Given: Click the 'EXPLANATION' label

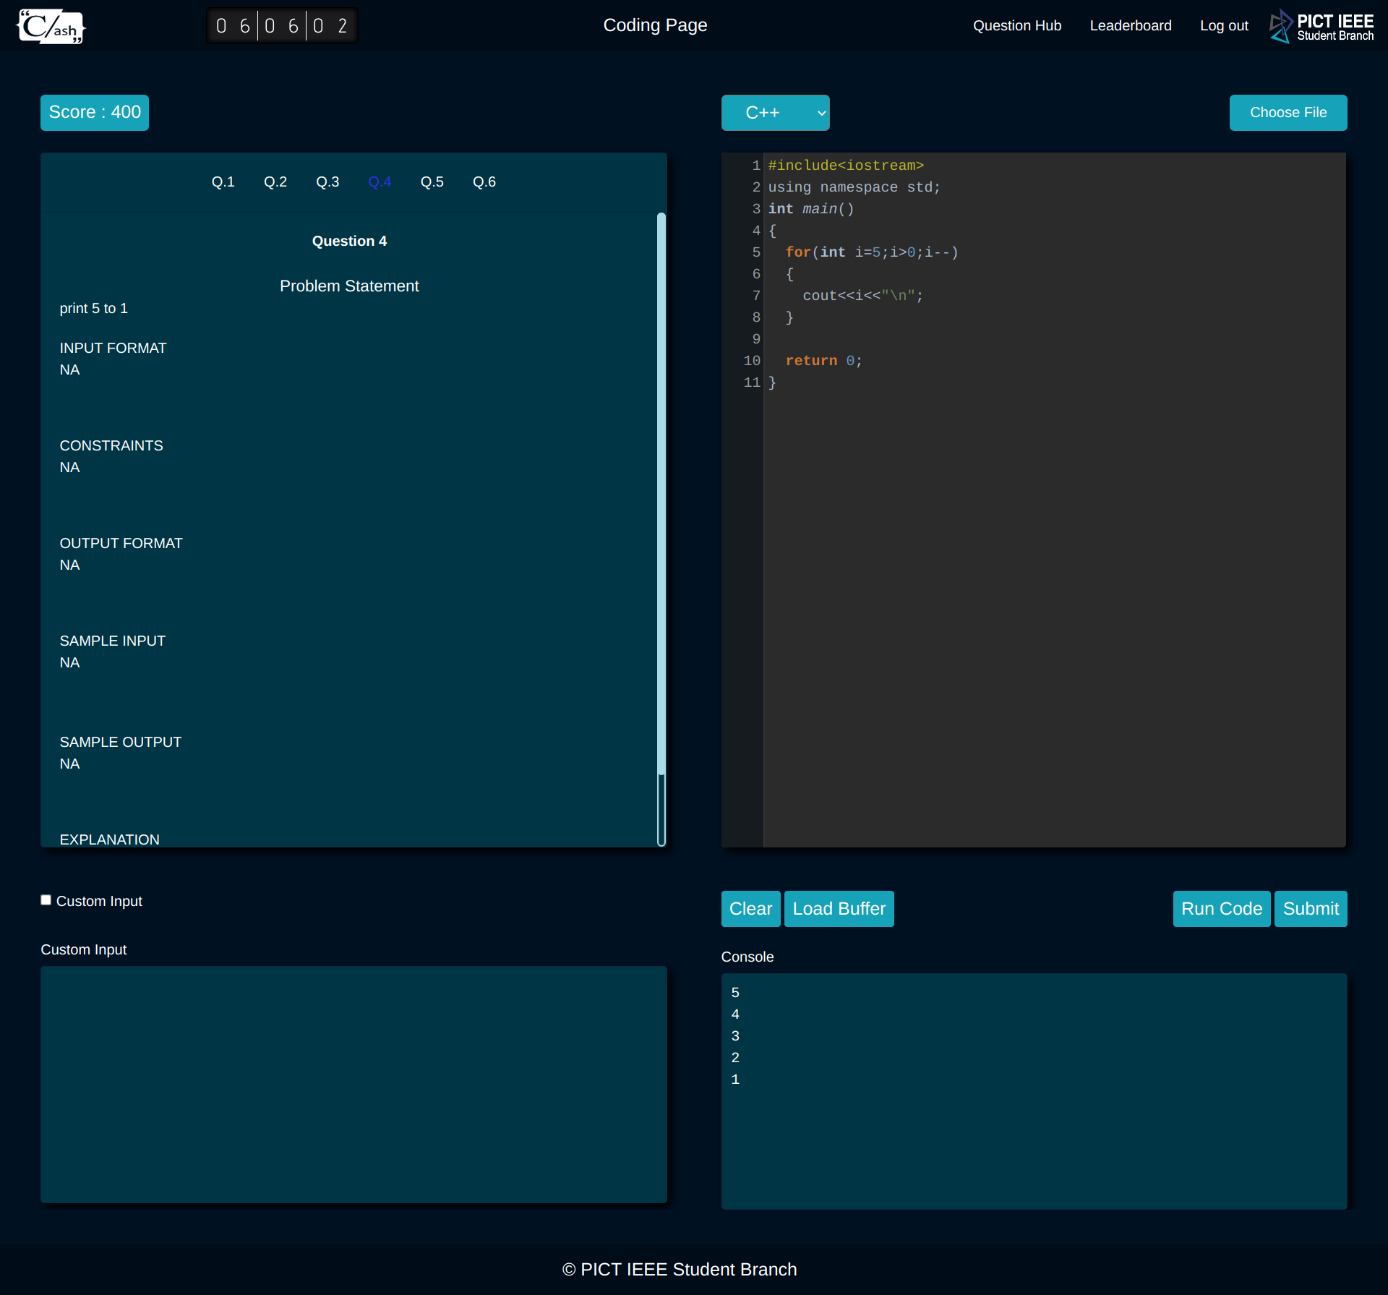Looking at the screenshot, I should [109, 839].
